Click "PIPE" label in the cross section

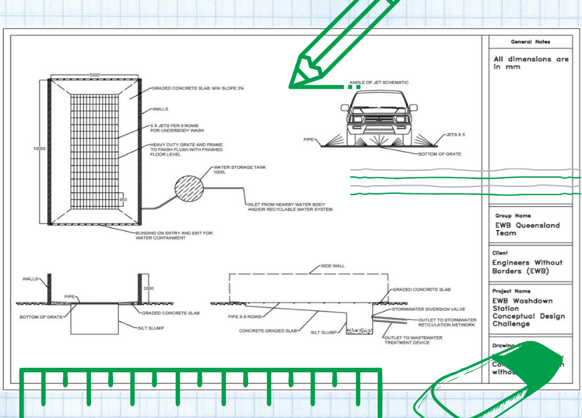point(69,297)
